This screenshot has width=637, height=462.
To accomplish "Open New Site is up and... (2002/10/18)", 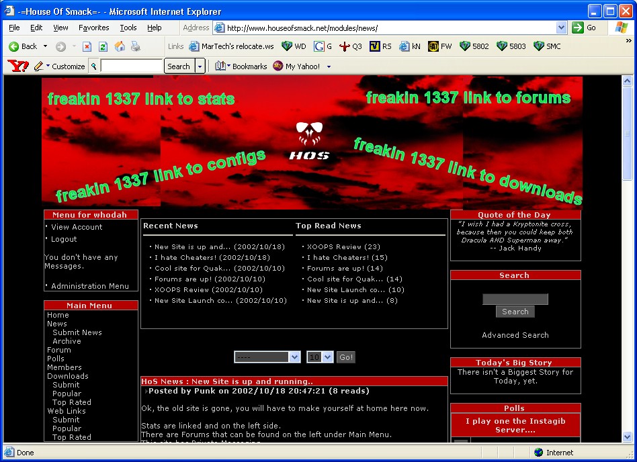I will [x=220, y=247].
